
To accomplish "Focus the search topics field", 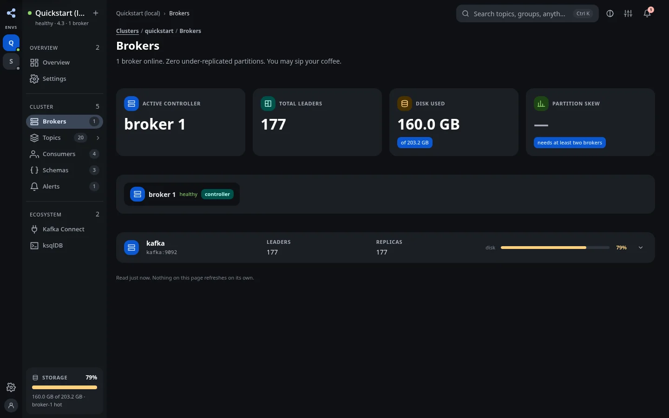I will (x=527, y=13).
